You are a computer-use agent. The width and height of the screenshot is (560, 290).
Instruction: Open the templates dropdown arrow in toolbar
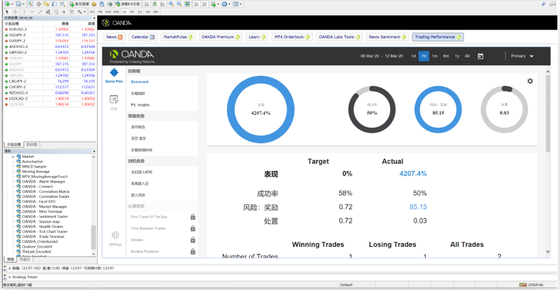(x=241, y=4)
